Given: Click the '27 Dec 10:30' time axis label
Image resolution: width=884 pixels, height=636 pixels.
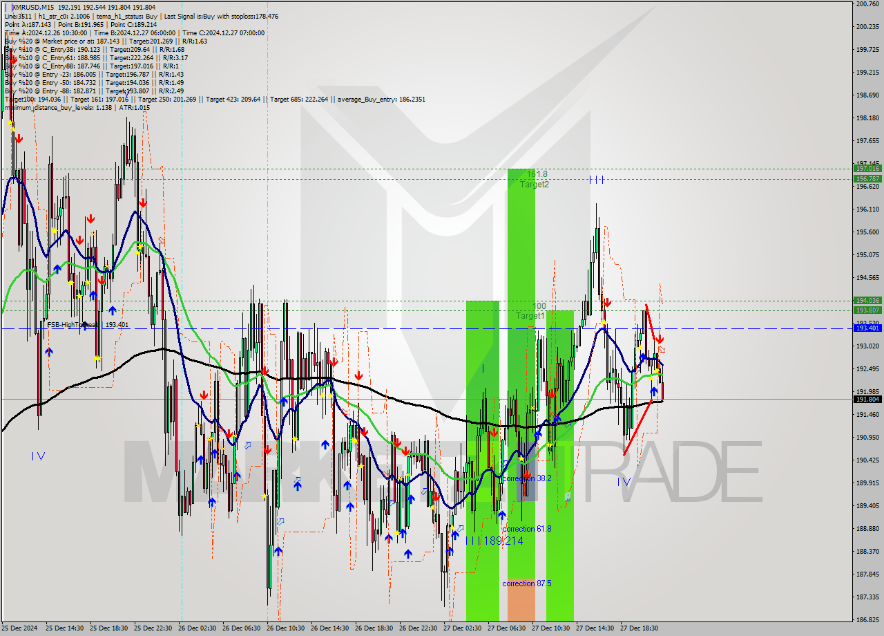Looking at the screenshot, I should pos(551,628).
